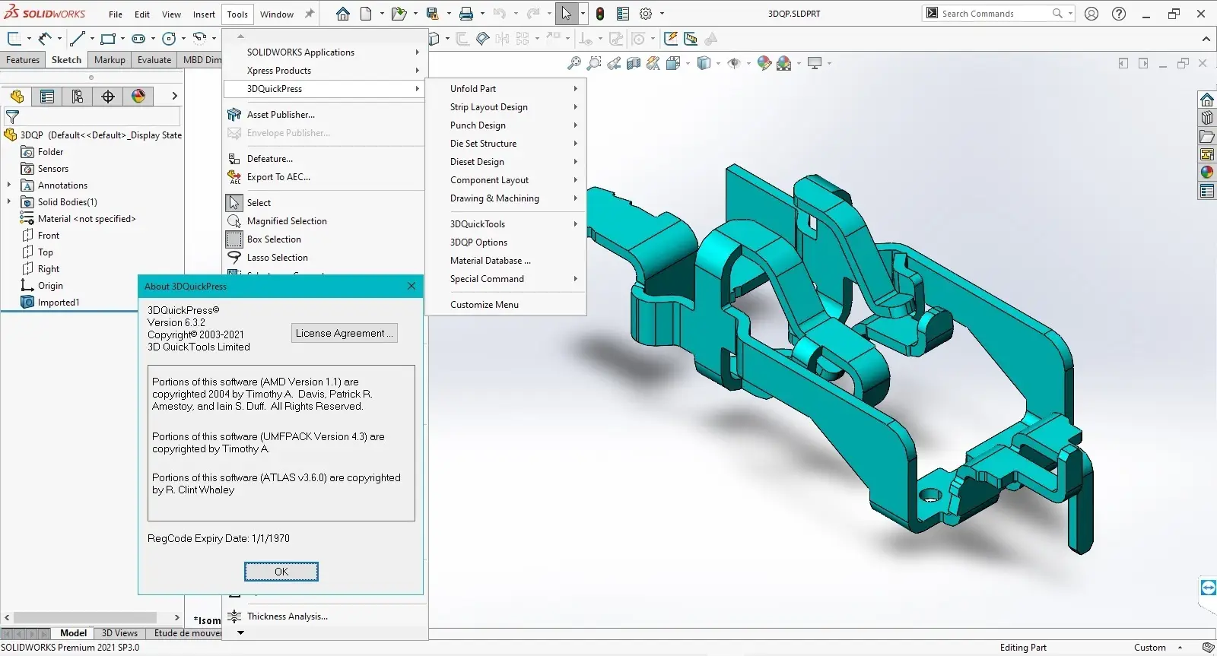Click Zoom to Area icon
This screenshot has width=1217, height=656.
coord(594,63)
